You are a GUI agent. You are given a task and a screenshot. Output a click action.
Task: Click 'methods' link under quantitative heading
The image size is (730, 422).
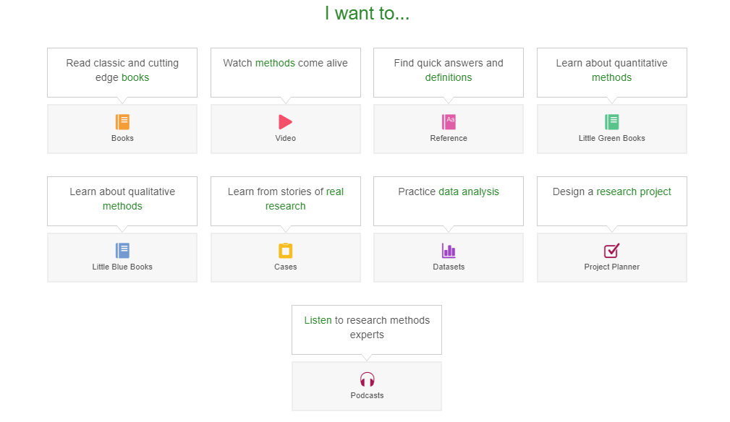pos(611,77)
